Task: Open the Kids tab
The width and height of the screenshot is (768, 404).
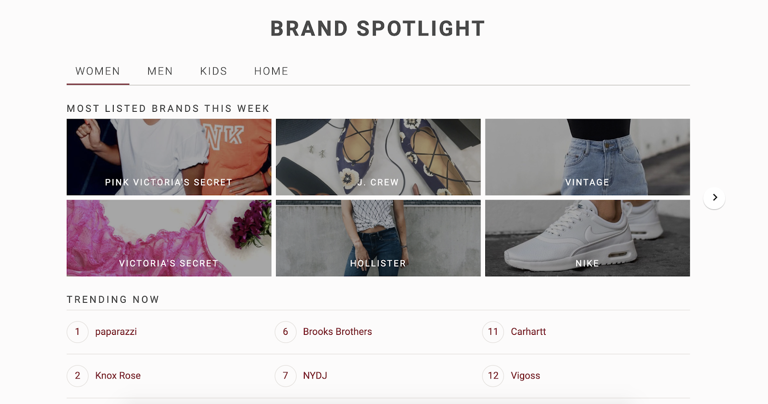Action: click(214, 71)
